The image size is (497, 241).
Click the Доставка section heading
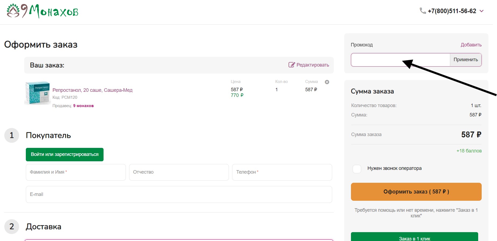pyautogui.click(x=44, y=227)
